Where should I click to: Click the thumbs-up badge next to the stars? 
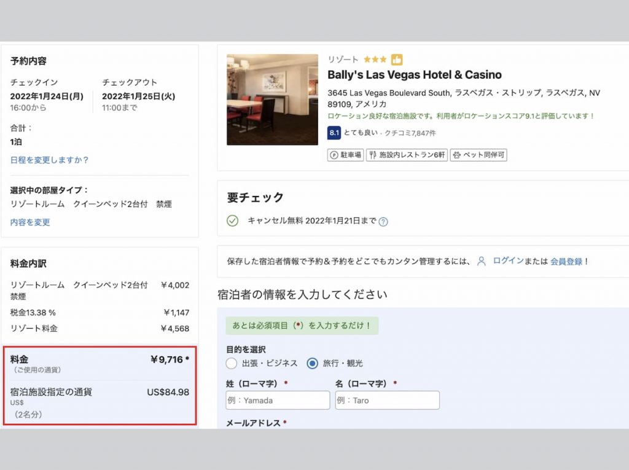[397, 60]
